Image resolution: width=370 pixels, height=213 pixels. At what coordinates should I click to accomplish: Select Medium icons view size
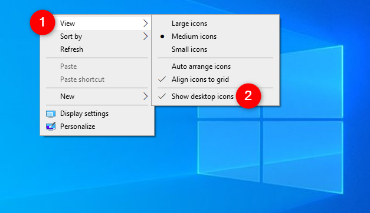click(215, 36)
